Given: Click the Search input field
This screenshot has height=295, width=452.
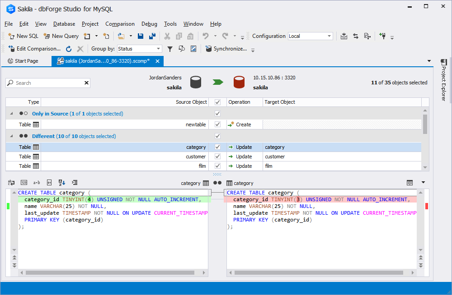Looking at the screenshot, I should point(48,83).
